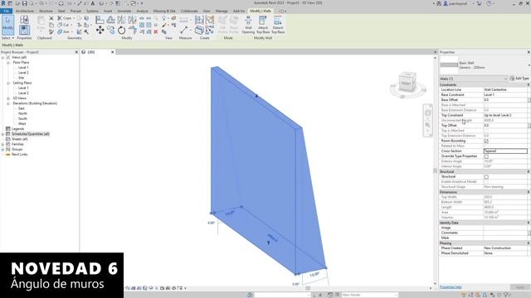The width and height of the screenshot is (531, 298).
Task: Select the Modify arrow tool
Action: point(7,24)
